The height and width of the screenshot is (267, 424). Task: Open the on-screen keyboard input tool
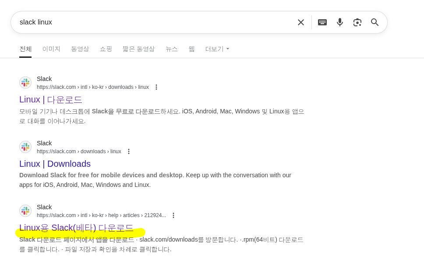tap(322, 22)
